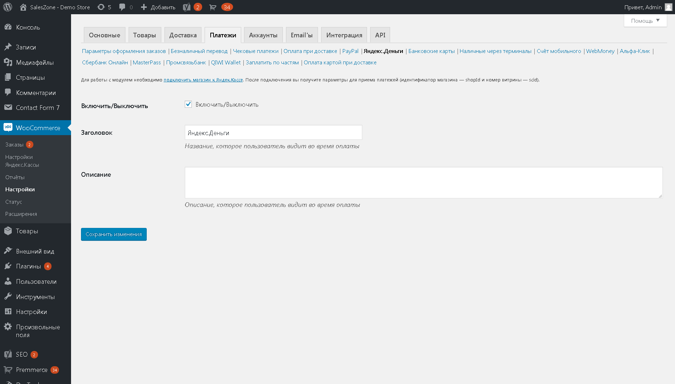Open the Yoast SEO icon in the admin bar
675x384 pixels.
tap(187, 7)
